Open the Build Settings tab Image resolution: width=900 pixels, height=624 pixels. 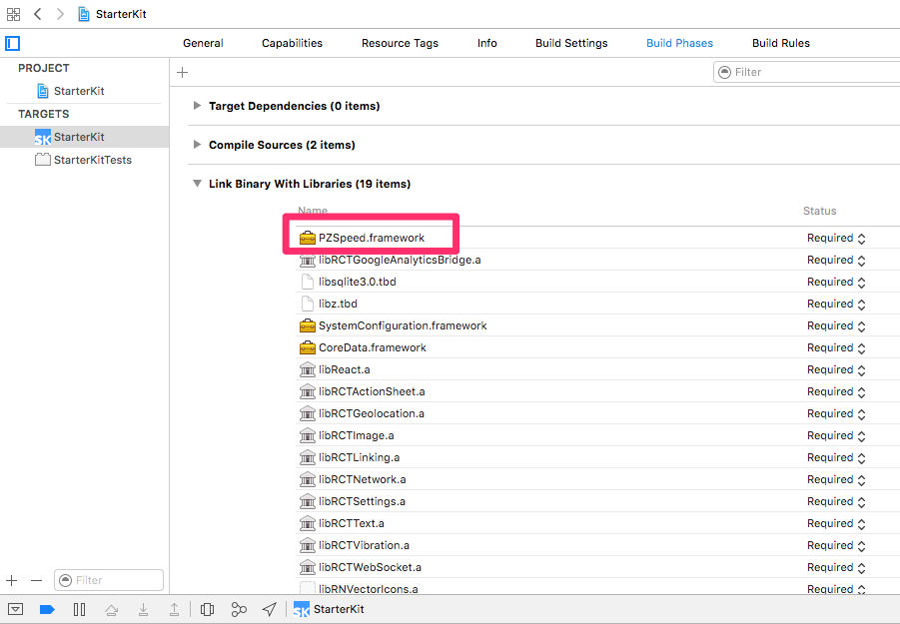pos(571,43)
